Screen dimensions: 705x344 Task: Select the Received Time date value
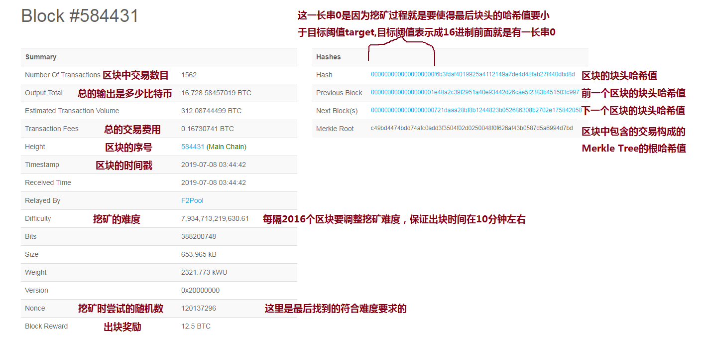[x=214, y=182]
